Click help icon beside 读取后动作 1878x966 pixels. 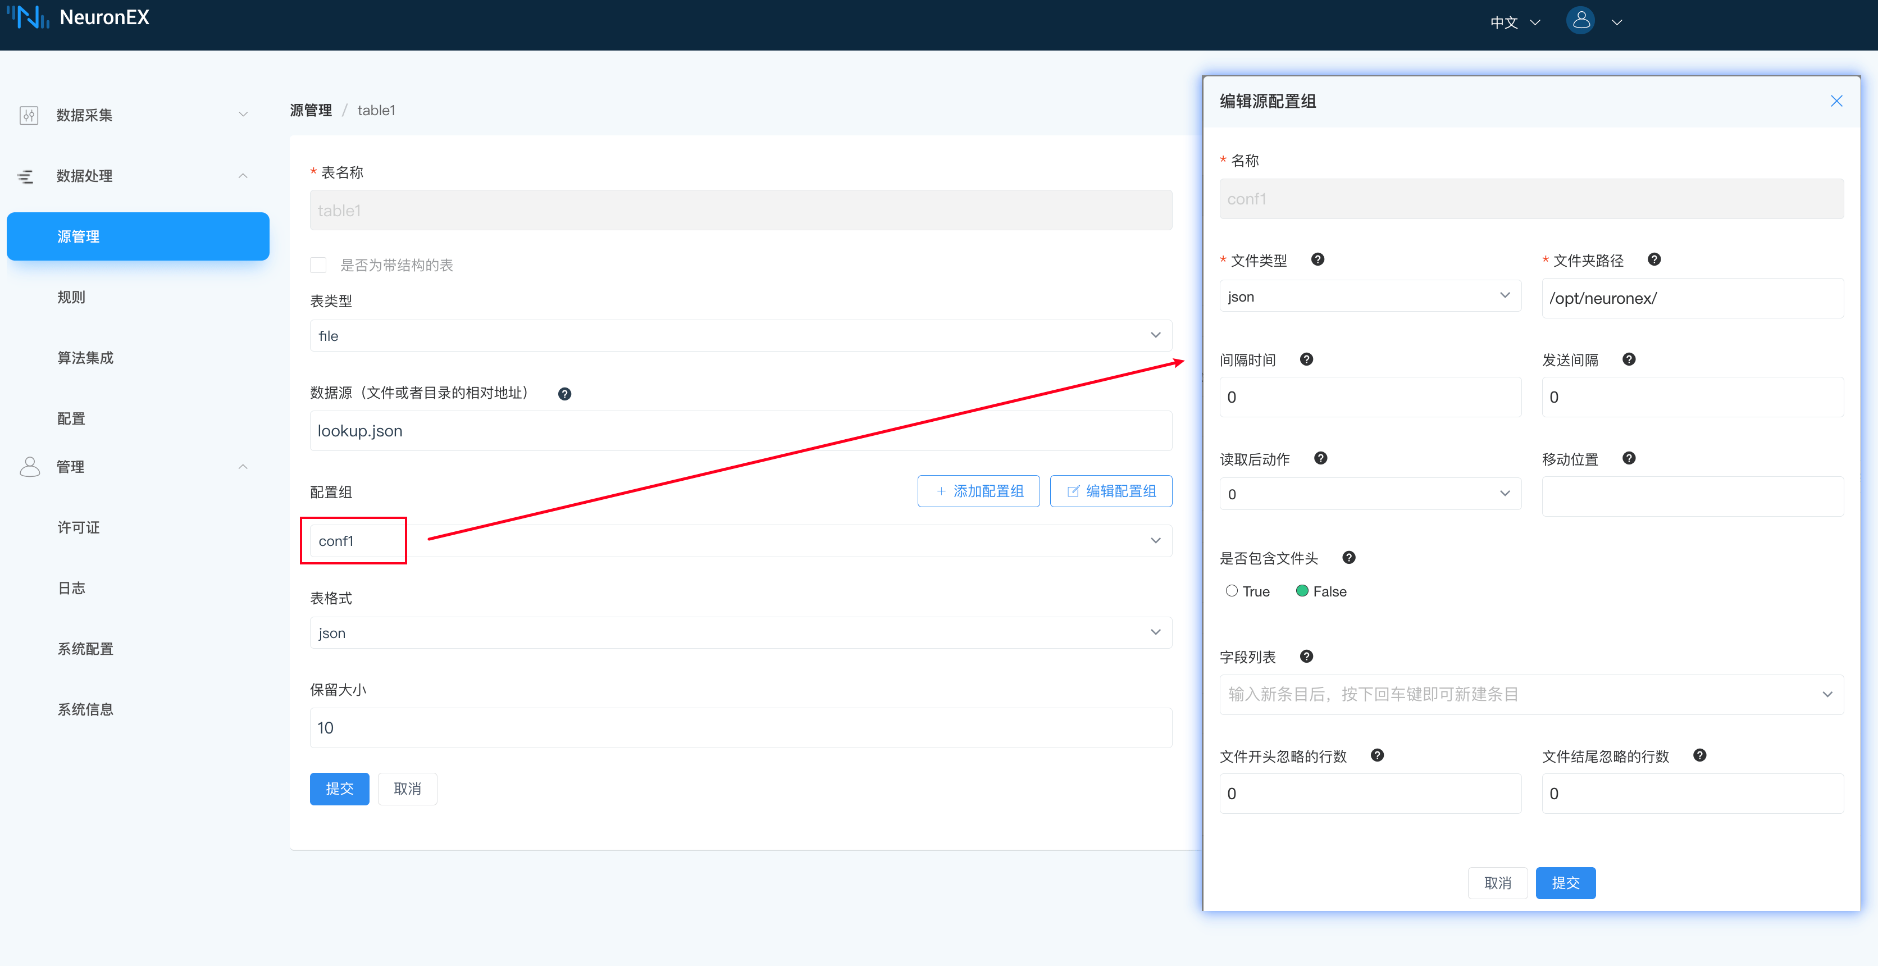pyautogui.click(x=1320, y=459)
